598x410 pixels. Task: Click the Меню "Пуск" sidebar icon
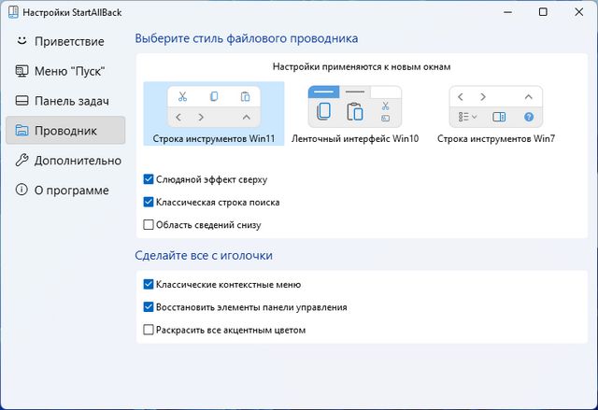(21, 71)
